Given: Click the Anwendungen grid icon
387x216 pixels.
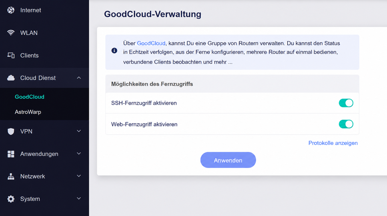Looking at the screenshot, I should (x=11, y=154).
